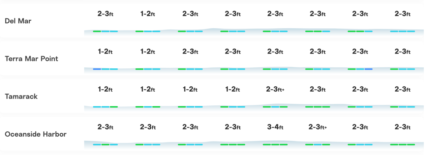The width and height of the screenshot is (426, 155).
Task: Open the Terra Mar Point spot
Action: [x=32, y=59]
